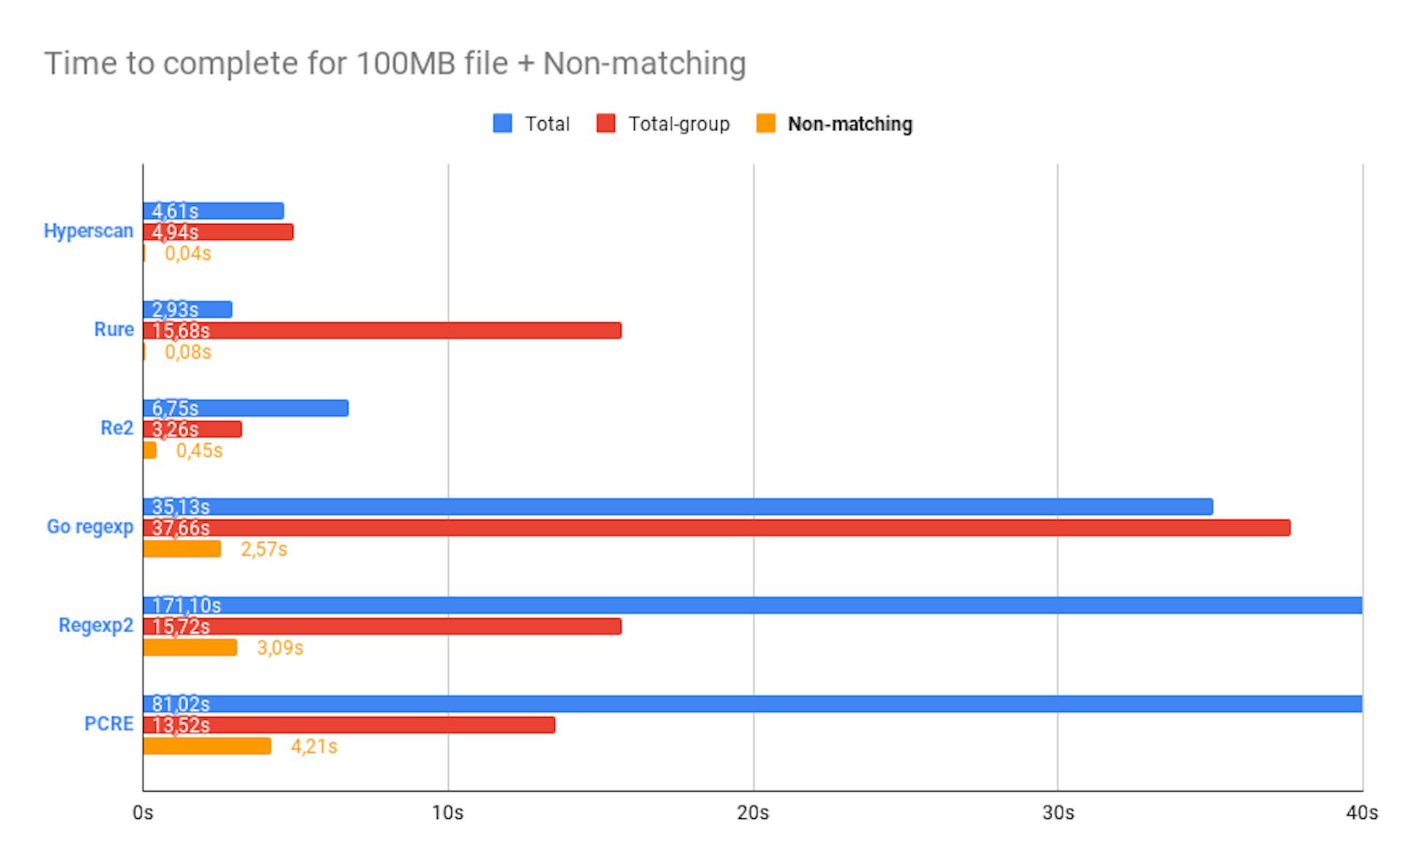Select the Non-matching legend label
This screenshot has width=1406, height=868.
tap(850, 124)
